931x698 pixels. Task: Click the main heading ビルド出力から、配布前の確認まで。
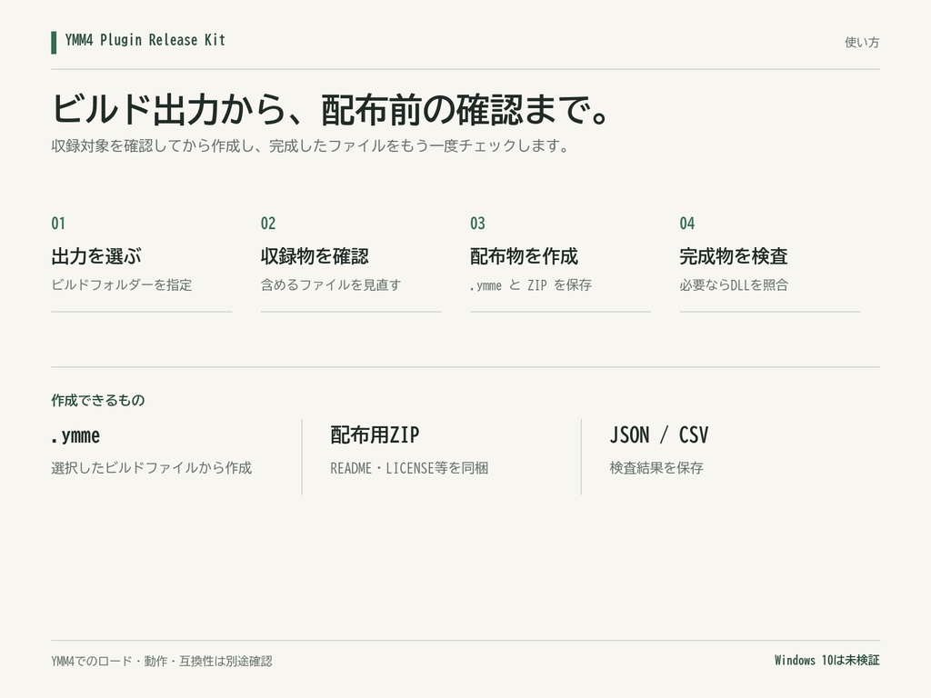point(330,110)
